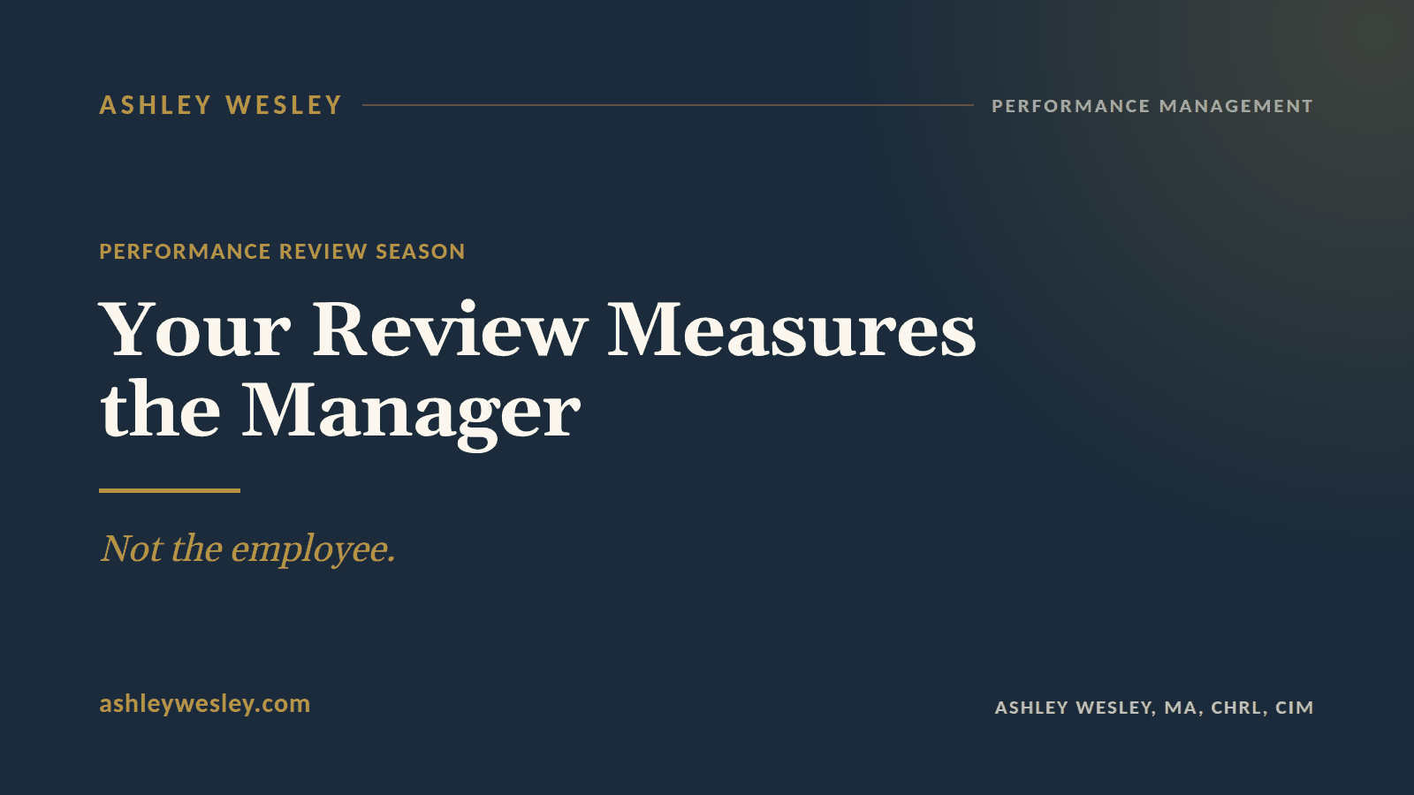Click the PERFORMANCE MANAGEMENT label
The height and width of the screenshot is (795, 1414).
coord(1152,106)
